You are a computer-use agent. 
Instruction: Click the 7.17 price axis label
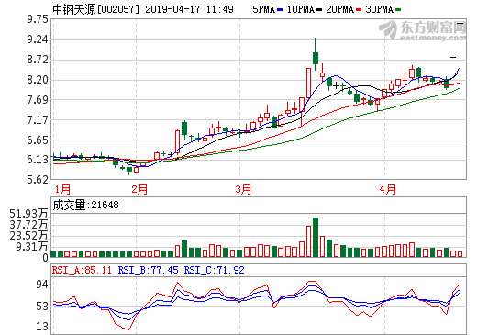(38, 120)
